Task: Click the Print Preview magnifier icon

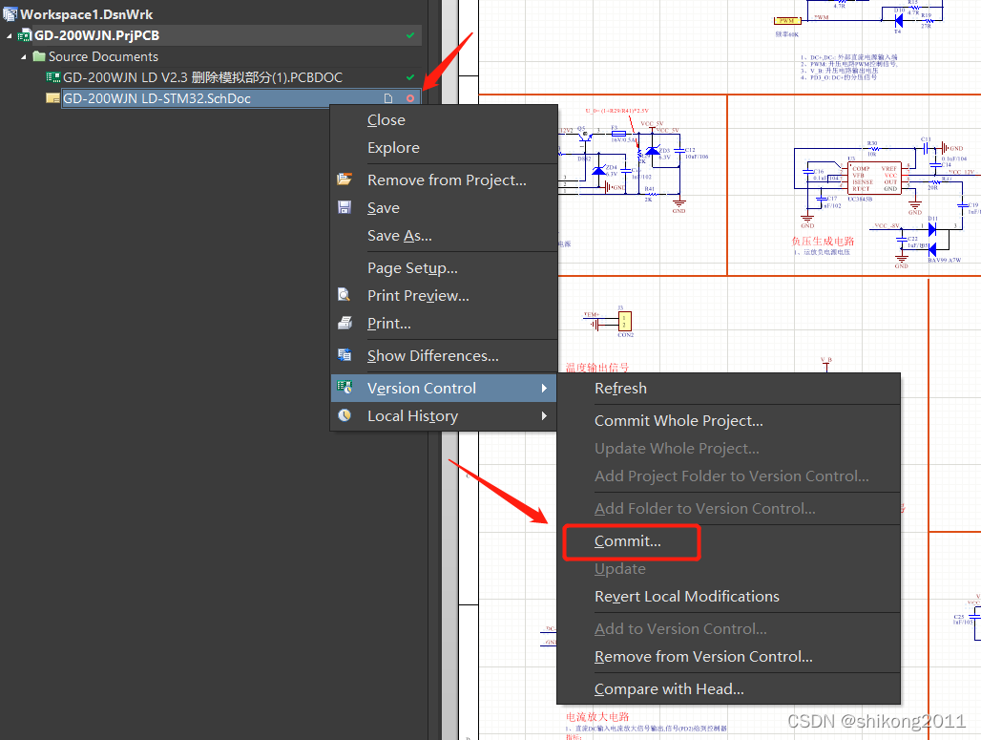Action: click(x=344, y=295)
